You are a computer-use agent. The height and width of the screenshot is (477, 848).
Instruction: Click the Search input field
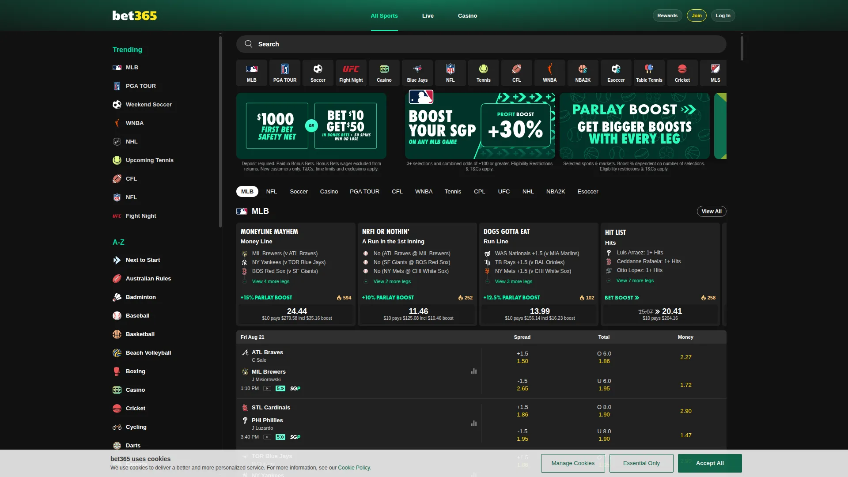point(481,44)
